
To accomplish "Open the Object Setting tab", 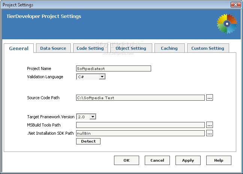I will (131, 48).
